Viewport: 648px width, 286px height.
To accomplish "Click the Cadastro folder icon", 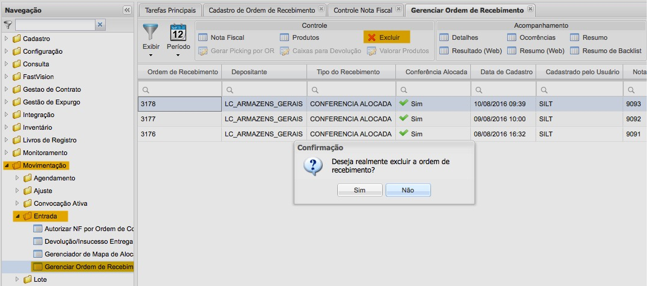I will click(x=16, y=39).
